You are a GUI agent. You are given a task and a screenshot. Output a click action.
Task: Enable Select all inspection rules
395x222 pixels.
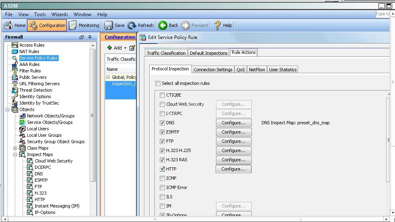tap(158, 83)
